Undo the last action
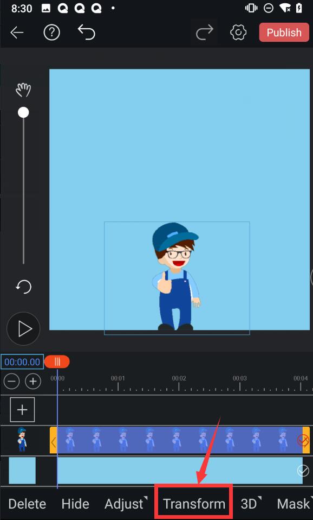 86,32
